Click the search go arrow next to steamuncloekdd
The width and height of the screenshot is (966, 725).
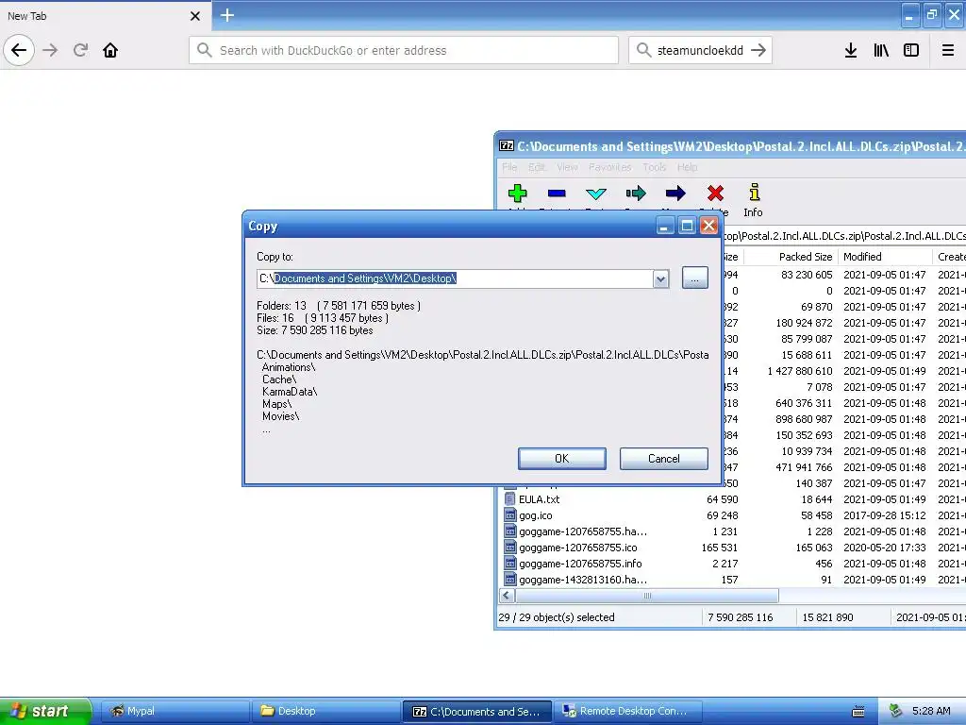point(758,50)
